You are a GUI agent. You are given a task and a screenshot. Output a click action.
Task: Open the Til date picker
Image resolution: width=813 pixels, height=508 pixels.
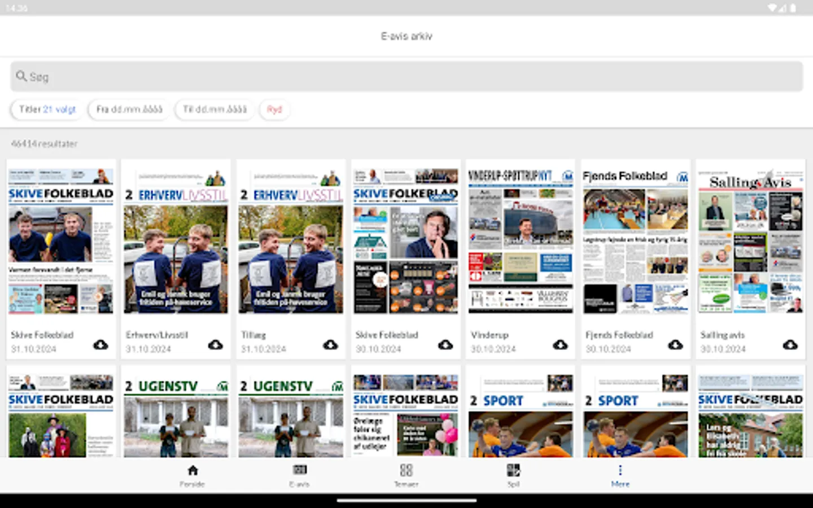point(215,110)
